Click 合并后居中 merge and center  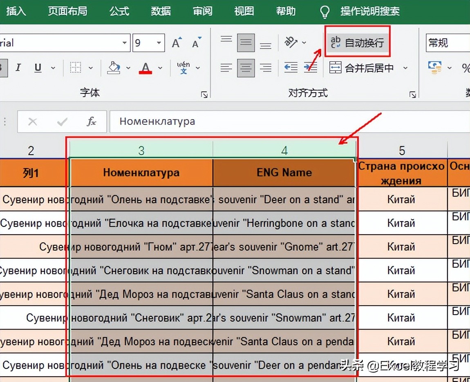362,68
